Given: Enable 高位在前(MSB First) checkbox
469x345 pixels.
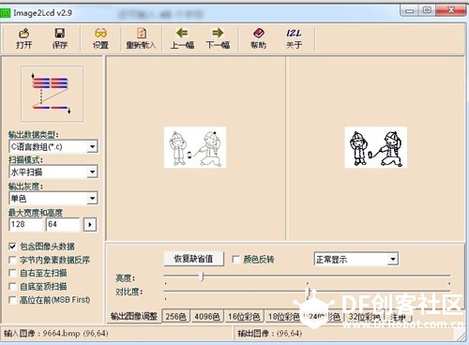Looking at the screenshot, I should click(x=12, y=300).
